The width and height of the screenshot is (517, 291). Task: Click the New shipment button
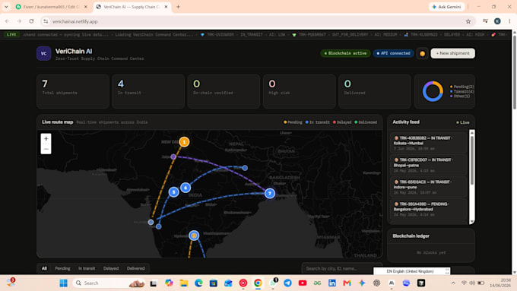coord(452,53)
